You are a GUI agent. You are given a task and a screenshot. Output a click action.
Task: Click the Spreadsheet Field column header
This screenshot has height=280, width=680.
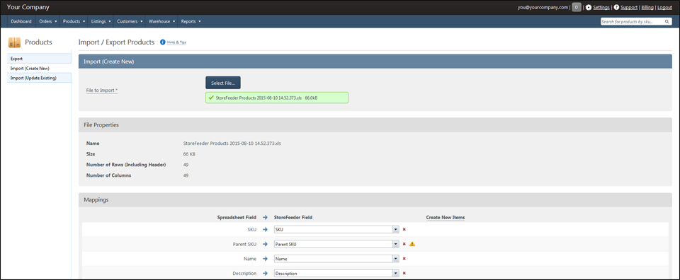(237, 217)
